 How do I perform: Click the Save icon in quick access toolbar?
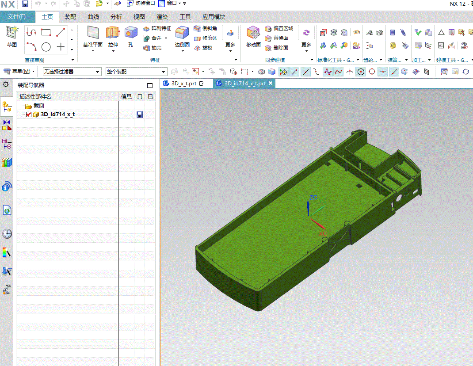(x=25, y=4)
